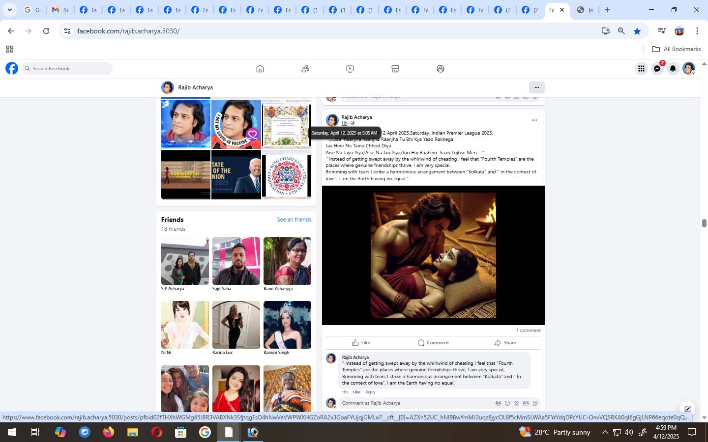Image resolution: width=708 pixels, height=442 pixels.
Task: Open COVID-19 vaccine photo thumbnail
Action: click(x=236, y=124)
